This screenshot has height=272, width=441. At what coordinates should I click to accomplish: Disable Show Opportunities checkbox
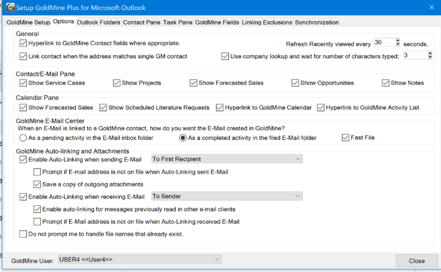click(295, 83)
